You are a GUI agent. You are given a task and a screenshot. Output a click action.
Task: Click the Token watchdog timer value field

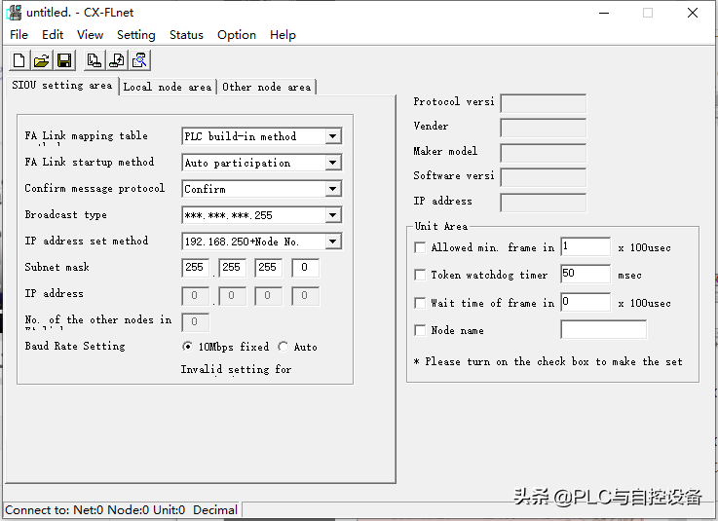pos(585,275)
